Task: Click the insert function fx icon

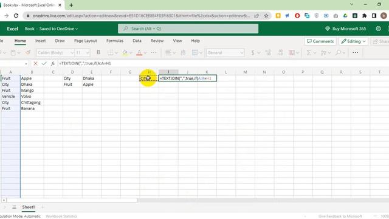Action: (53, 63)
